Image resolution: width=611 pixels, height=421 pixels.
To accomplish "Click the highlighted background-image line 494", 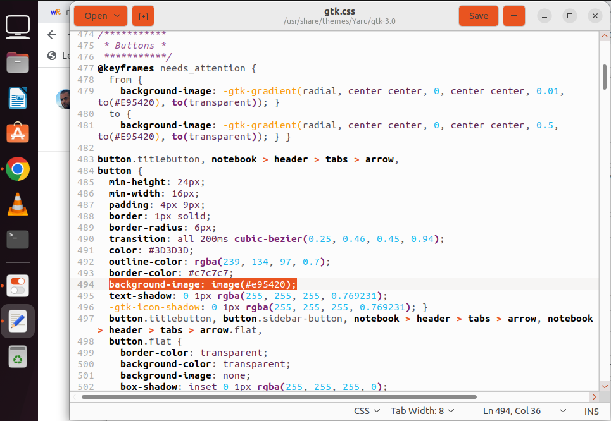I will [203, 284].
